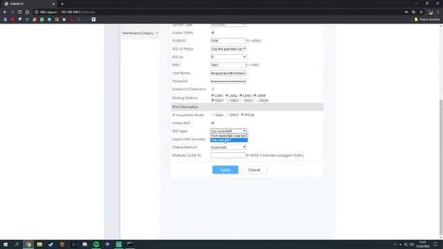
Task: Open Windows taskbar search
Action: [x=17, y=244]
